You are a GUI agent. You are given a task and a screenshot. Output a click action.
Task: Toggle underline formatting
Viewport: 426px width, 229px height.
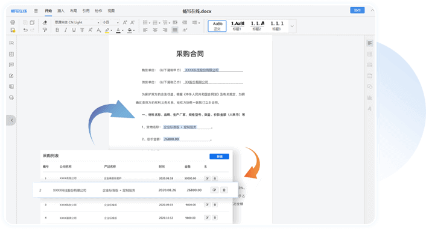click(74, 30)
